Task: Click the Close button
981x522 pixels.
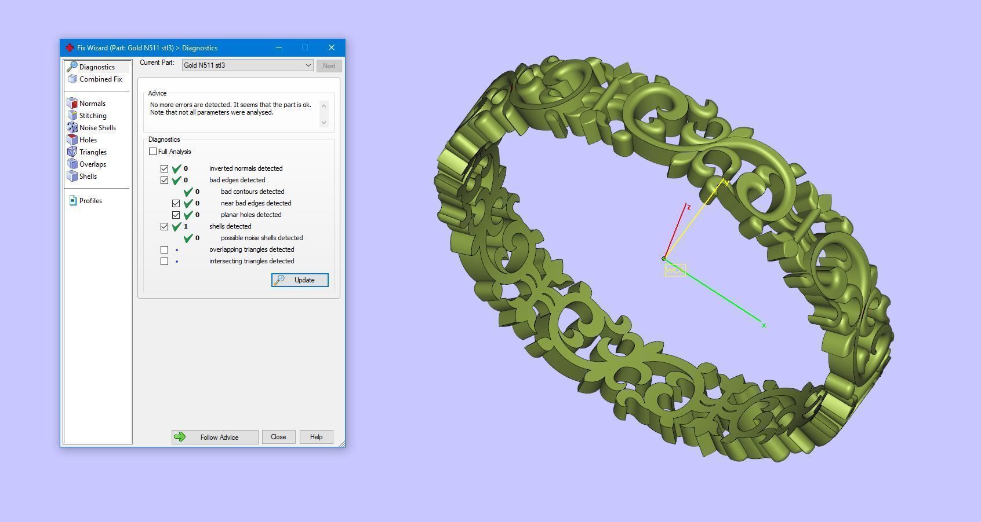Action: (278, 437)
